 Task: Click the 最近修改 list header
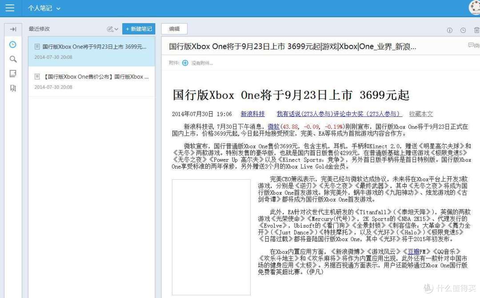(39, 29)
